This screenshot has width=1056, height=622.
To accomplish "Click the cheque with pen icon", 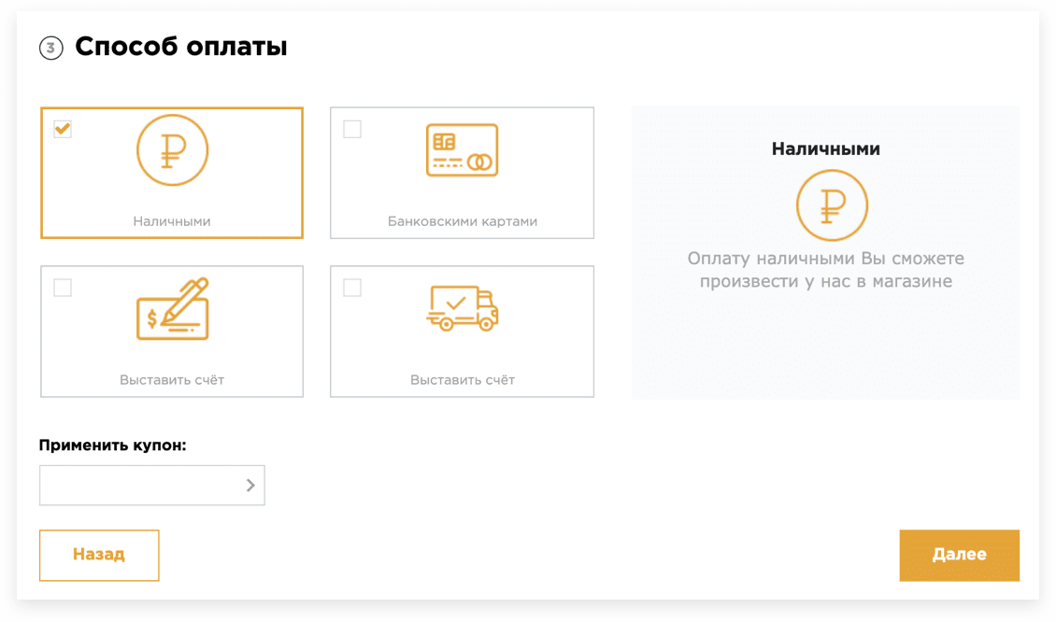I will coord(172,309).
